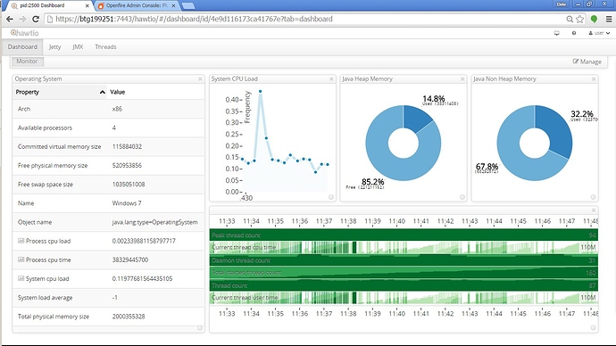The image size is (616, 346).
Task: Click the Manage link
Action: [587, 62]
